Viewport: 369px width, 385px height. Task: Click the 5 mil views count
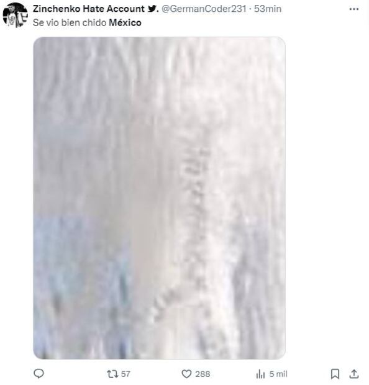(278, 374)
